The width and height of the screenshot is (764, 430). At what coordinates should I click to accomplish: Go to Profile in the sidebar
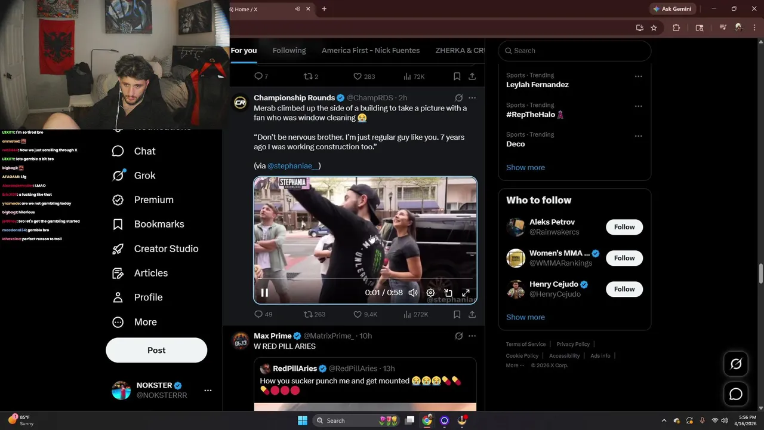coord(137,297)
